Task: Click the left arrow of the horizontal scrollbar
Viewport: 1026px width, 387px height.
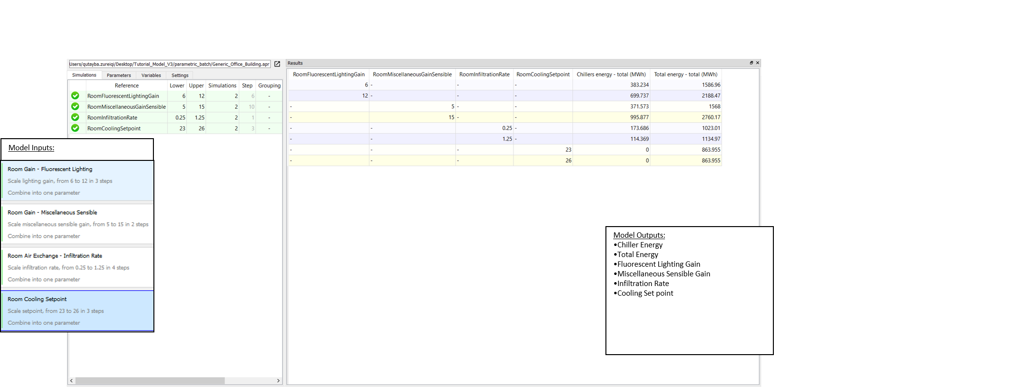Action: [72, 381]
